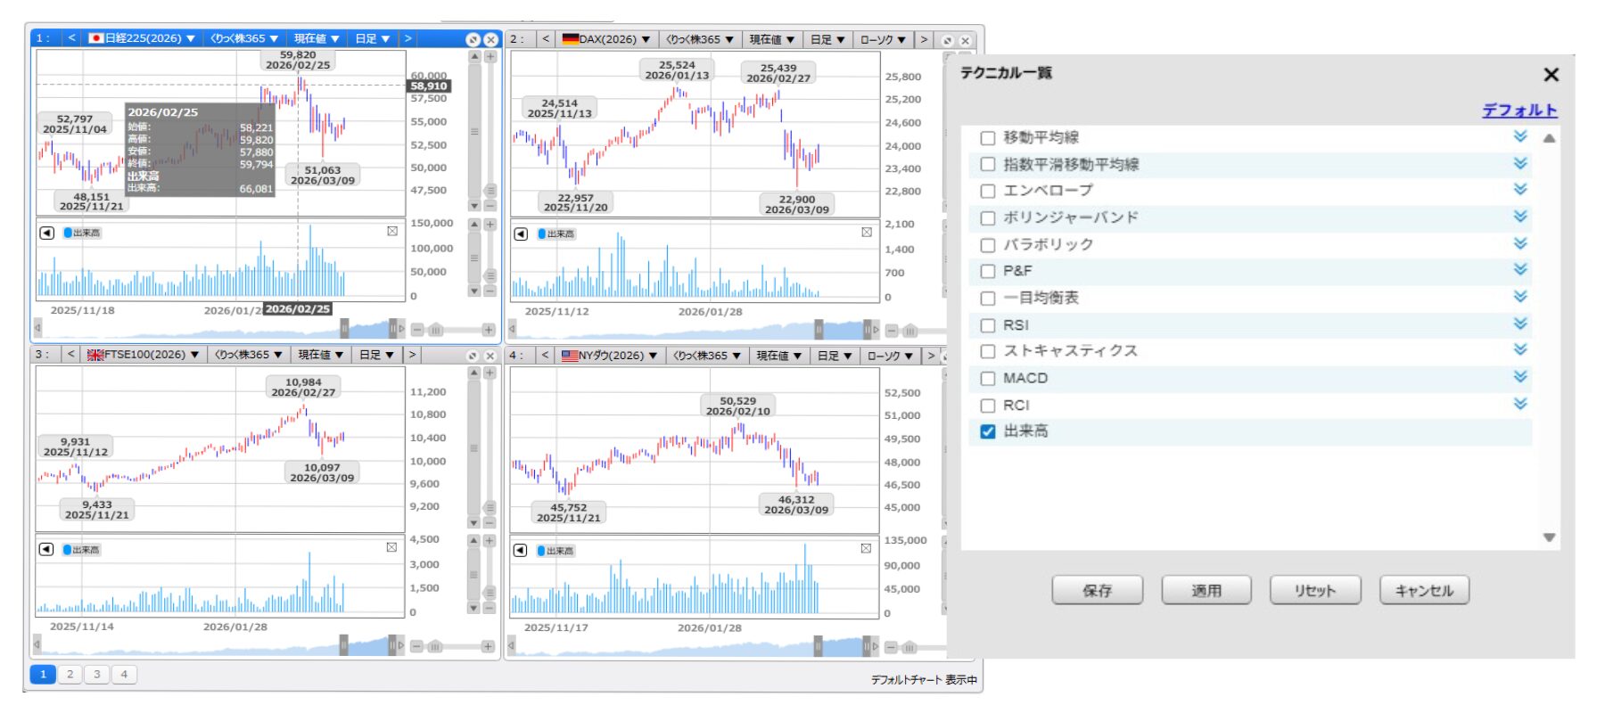Click the zoom slider handle under FTSE100 chart
The width and height of the screenshot is (1605, 713).
point(435,646)
